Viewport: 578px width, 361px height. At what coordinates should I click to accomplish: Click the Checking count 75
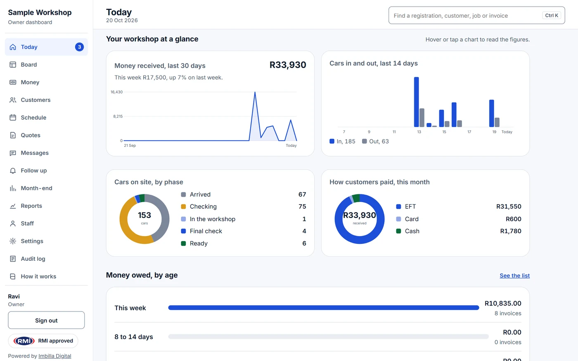(x=302, y=207)
